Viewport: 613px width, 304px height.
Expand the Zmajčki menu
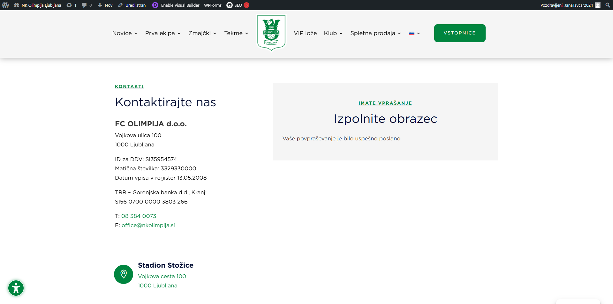[x=202, y=33]
